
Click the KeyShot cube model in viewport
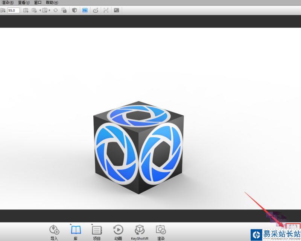click(138, 148)
